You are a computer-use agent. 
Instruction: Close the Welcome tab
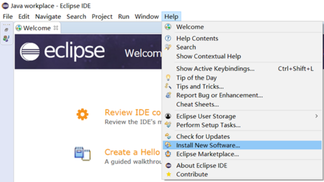tap(56, 28)
